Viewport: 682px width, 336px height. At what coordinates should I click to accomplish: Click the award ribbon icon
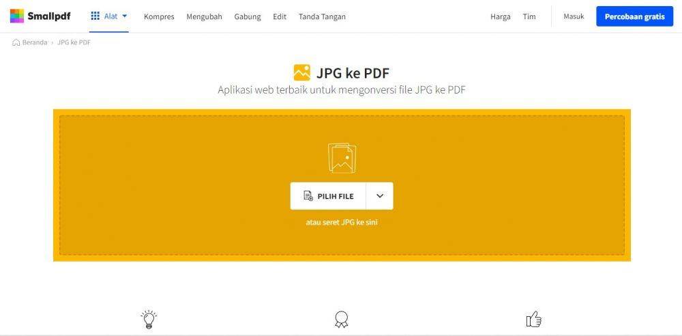pos(342,320)
